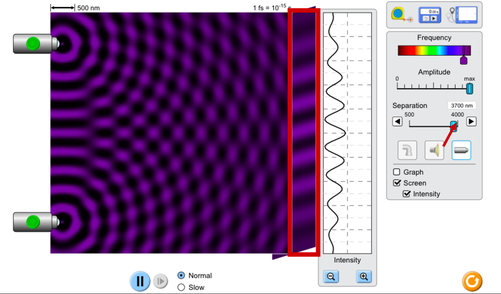The image size is (501, 294).
Task: Select the light laser source
Action: [x=461, y=150]
